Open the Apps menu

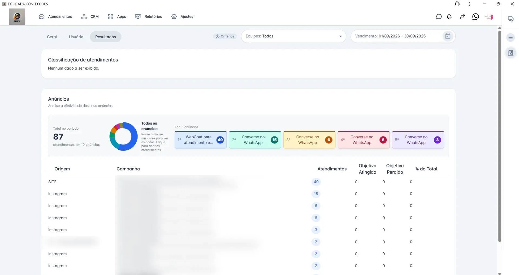(x=117, y=17)
